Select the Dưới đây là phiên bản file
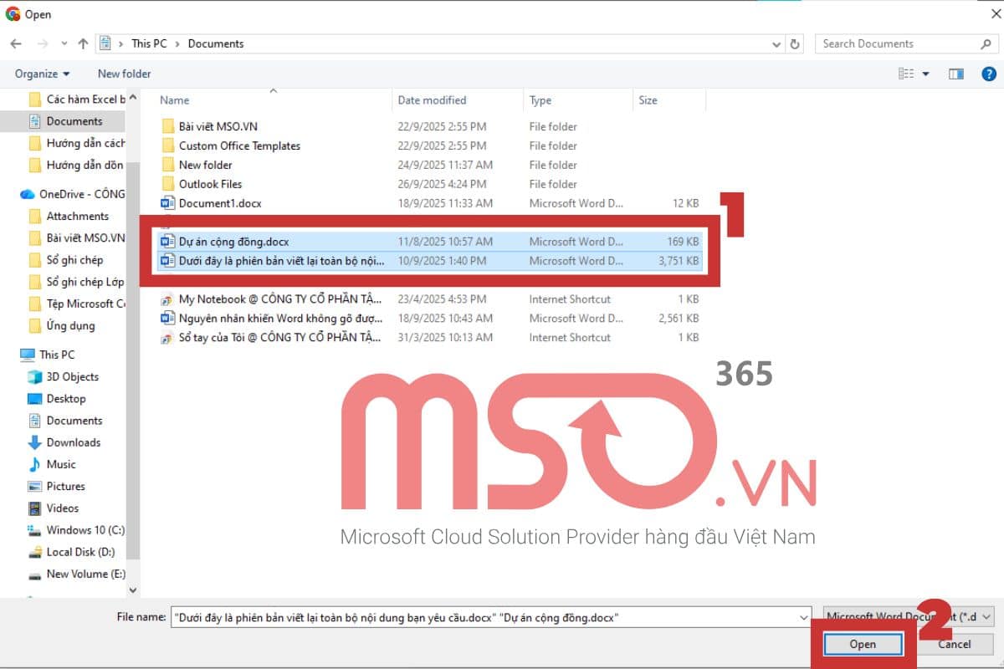This screenshot has width=1004, height=669. [x=430, y=261]
